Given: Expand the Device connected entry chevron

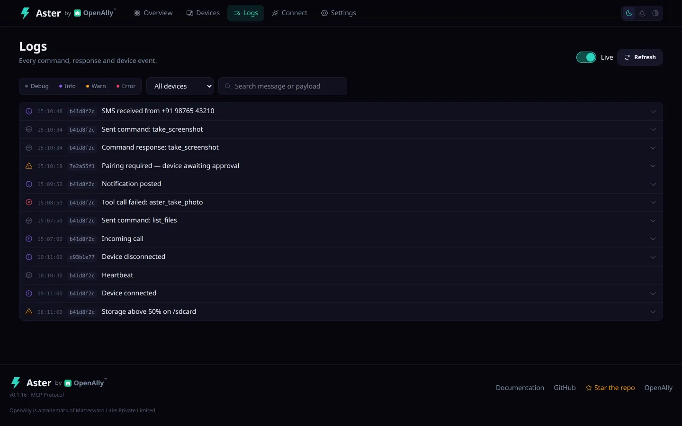Looking at the screenshot, I should (653, 293).
